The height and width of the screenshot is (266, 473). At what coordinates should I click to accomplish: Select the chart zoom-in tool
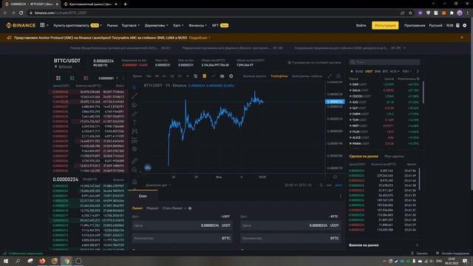pos(135,170)
